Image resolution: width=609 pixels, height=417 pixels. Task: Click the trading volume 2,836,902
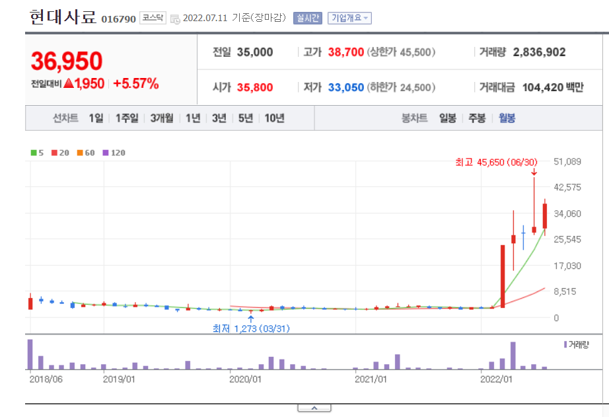[x=539, y=52]
